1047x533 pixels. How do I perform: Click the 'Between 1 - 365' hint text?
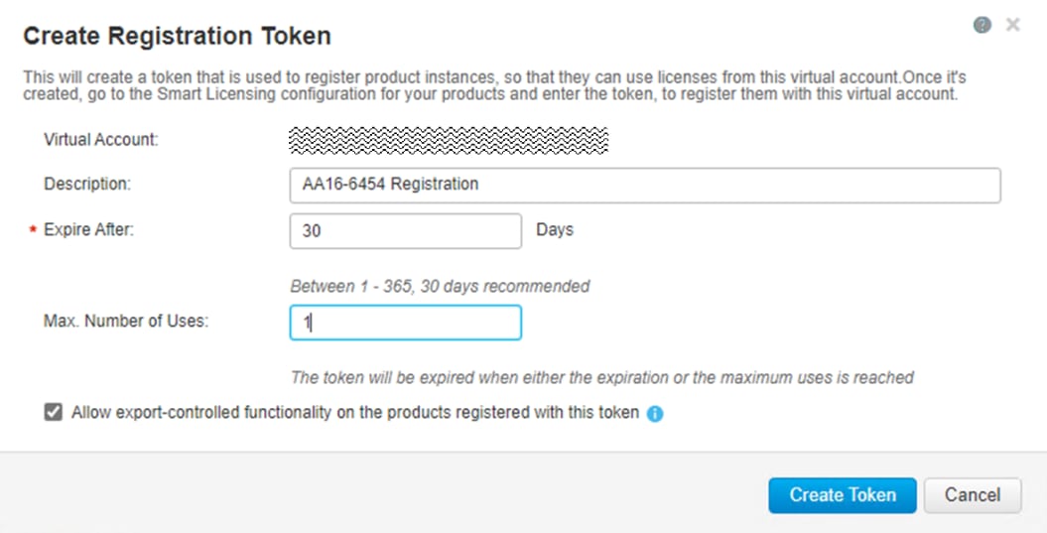pos(440,286)
